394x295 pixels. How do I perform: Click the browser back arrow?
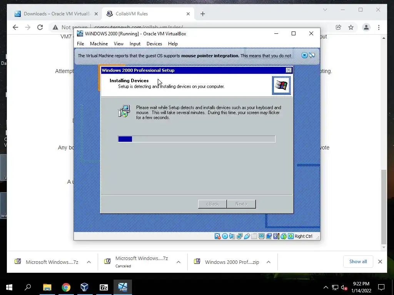coord(15,27)
